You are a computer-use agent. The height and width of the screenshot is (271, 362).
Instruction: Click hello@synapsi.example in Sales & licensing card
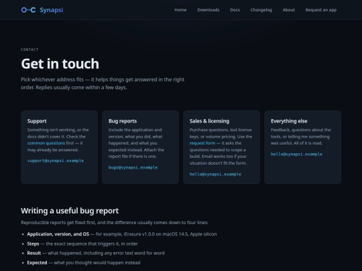[215, 174]
